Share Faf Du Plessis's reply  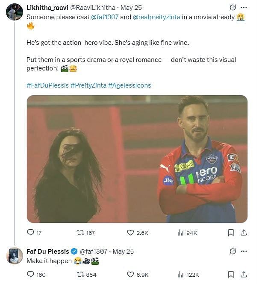click(x=244, y=275)
